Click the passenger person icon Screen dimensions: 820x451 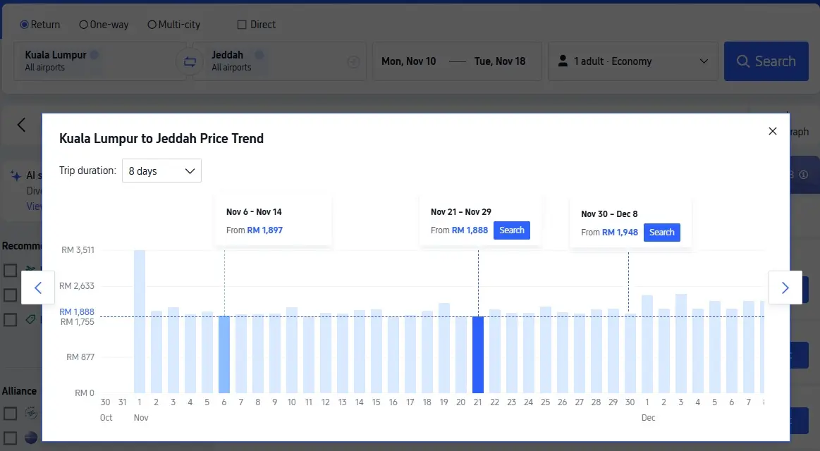point(563,61)
